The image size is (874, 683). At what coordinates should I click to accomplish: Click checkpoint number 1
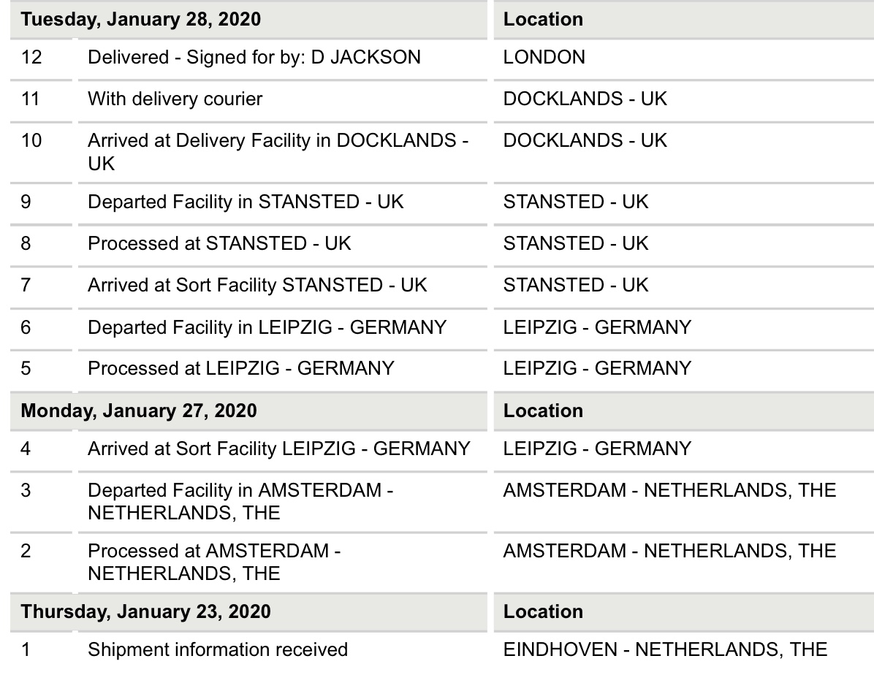[26, 649]
